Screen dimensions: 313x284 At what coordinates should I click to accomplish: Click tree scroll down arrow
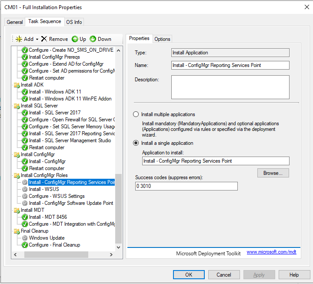[x=118, y=247]
